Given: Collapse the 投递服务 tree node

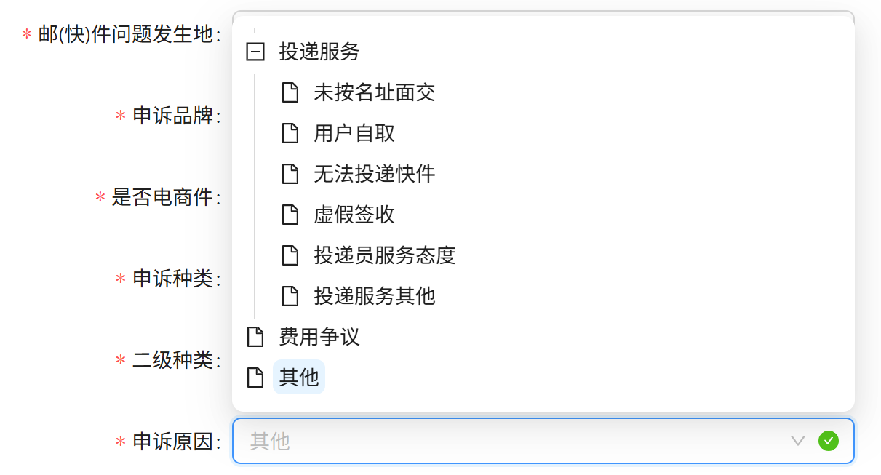Looking at the screenshot, I should [255, 52].
